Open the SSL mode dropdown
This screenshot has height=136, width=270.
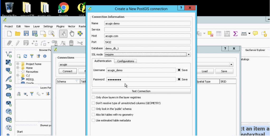[x=189, y=55]
